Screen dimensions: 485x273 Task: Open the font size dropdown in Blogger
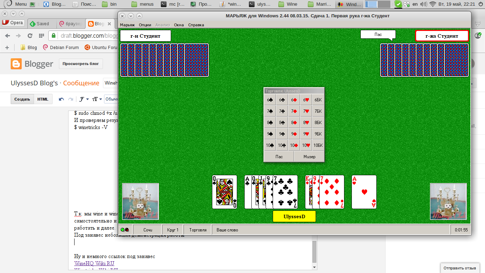97,99
